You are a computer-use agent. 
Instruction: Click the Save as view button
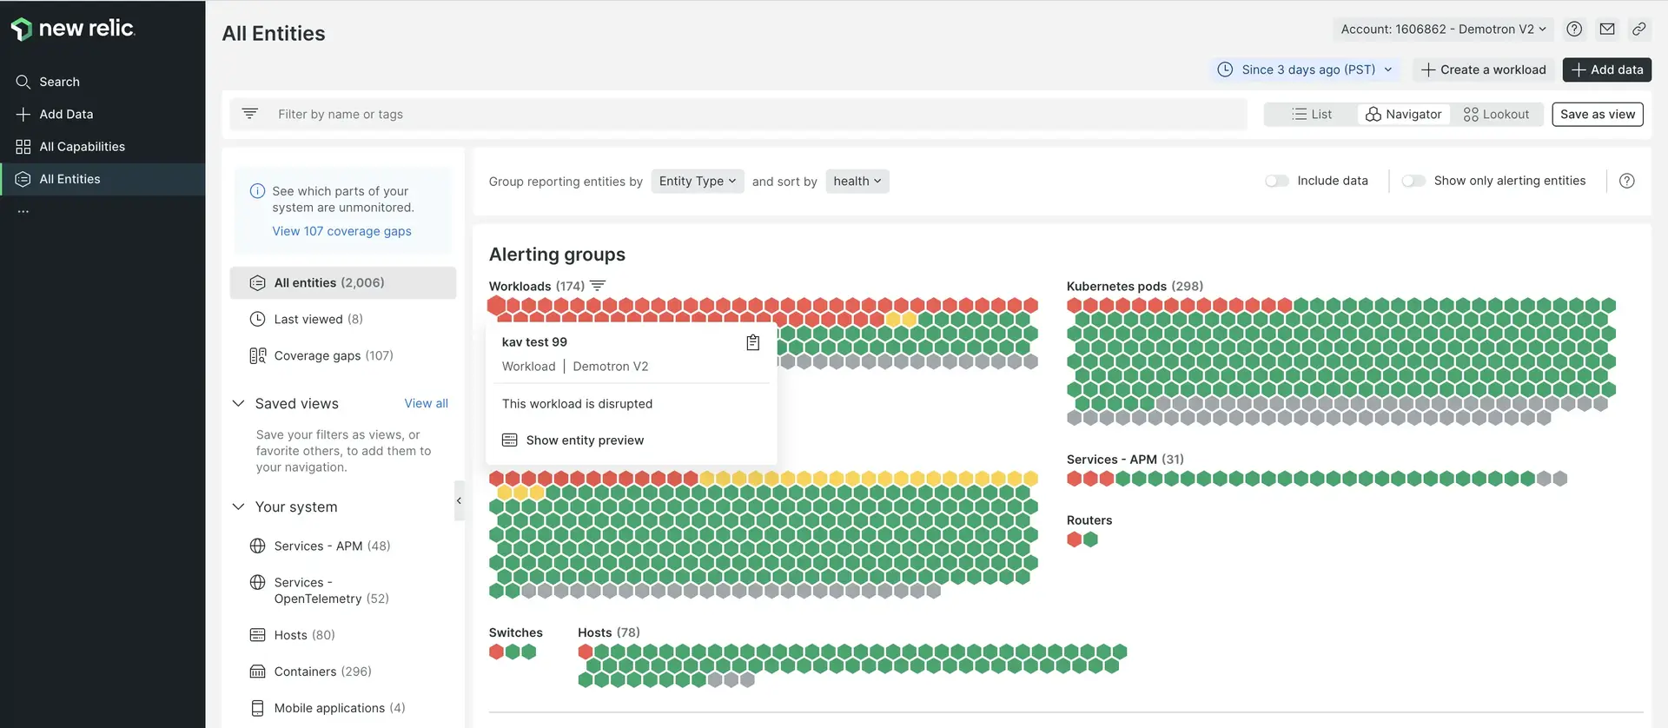1597,114
